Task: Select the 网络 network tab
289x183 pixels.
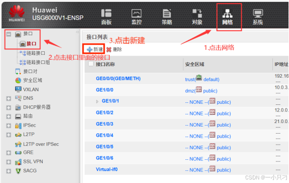Action: click(x=228, y=17)
